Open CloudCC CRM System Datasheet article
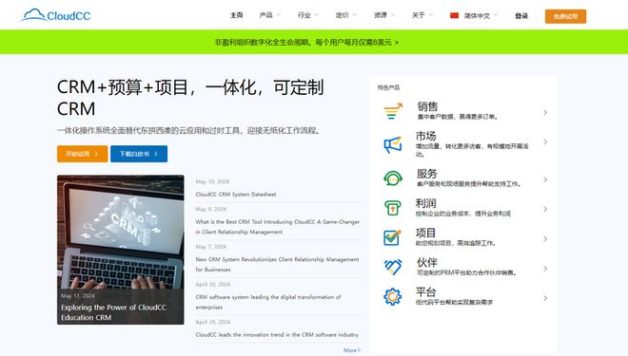Viewport: 628px width, 356px height. click(236, 195)
